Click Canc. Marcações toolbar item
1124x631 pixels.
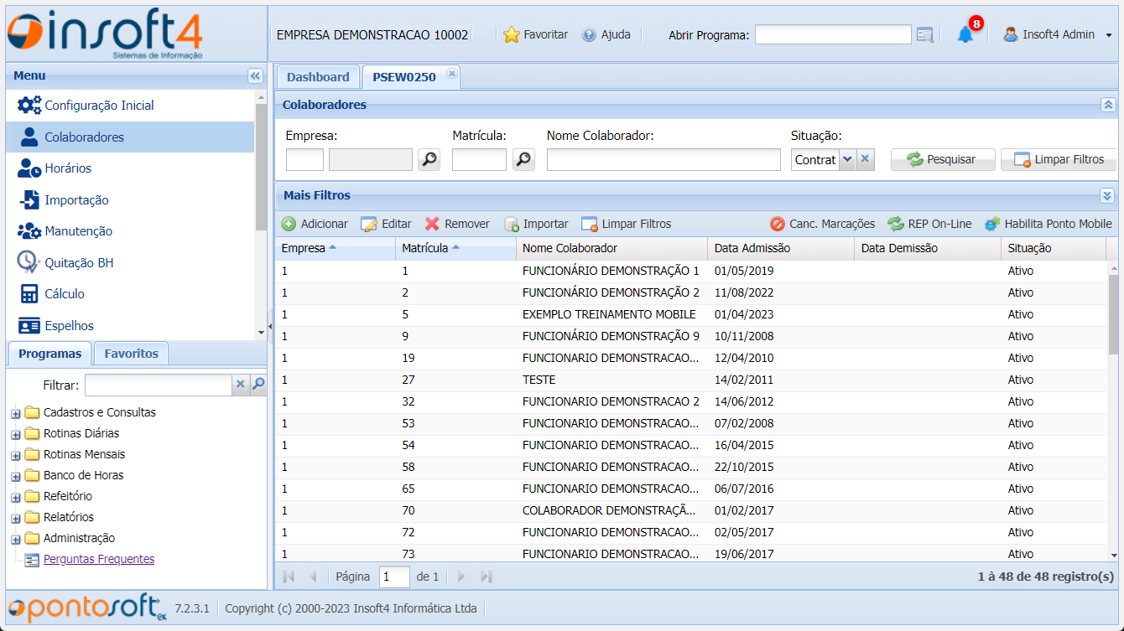click(822, 224)
